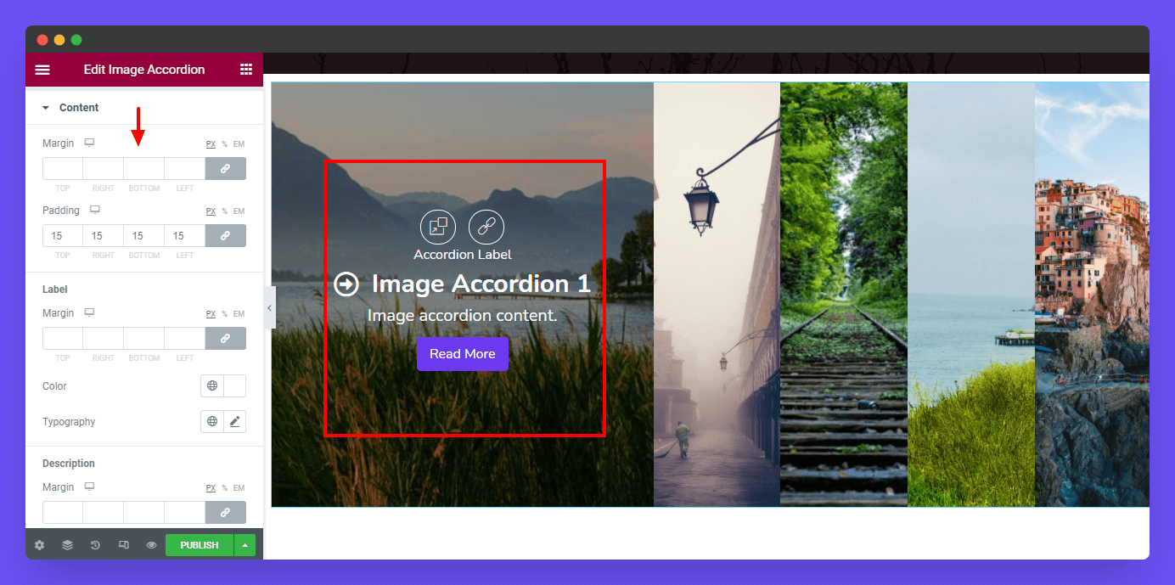Click the responsive device icon beside Description Margin
The image size is (1175, 585).
point(89,487)
